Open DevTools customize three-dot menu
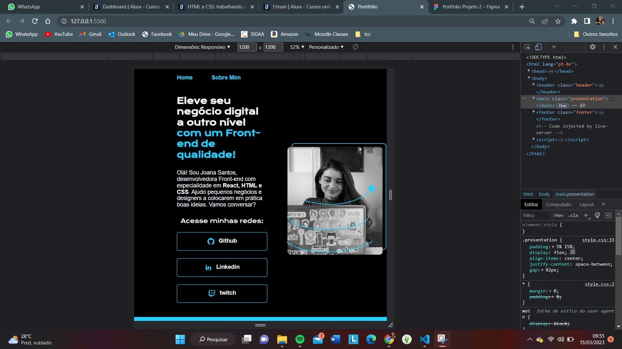Image resolution: width=622 pixels, height=349 pixels. click(x=604, y=47)
